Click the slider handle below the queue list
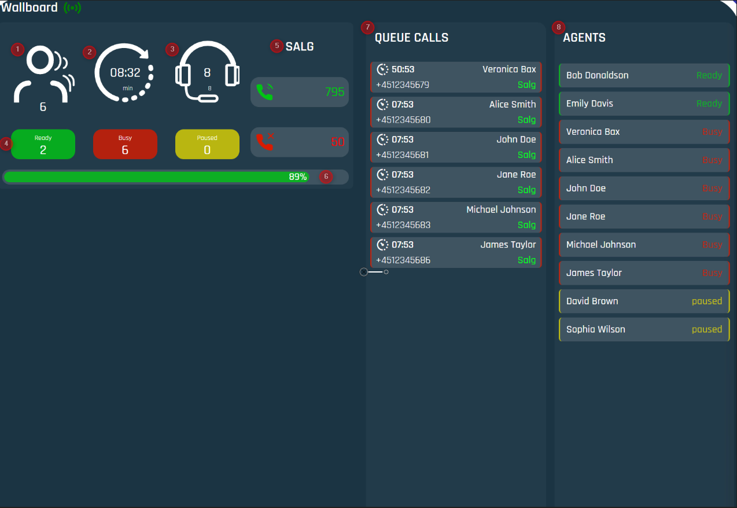Viewport: 737px width, 508px height. (x=364, y=272)
